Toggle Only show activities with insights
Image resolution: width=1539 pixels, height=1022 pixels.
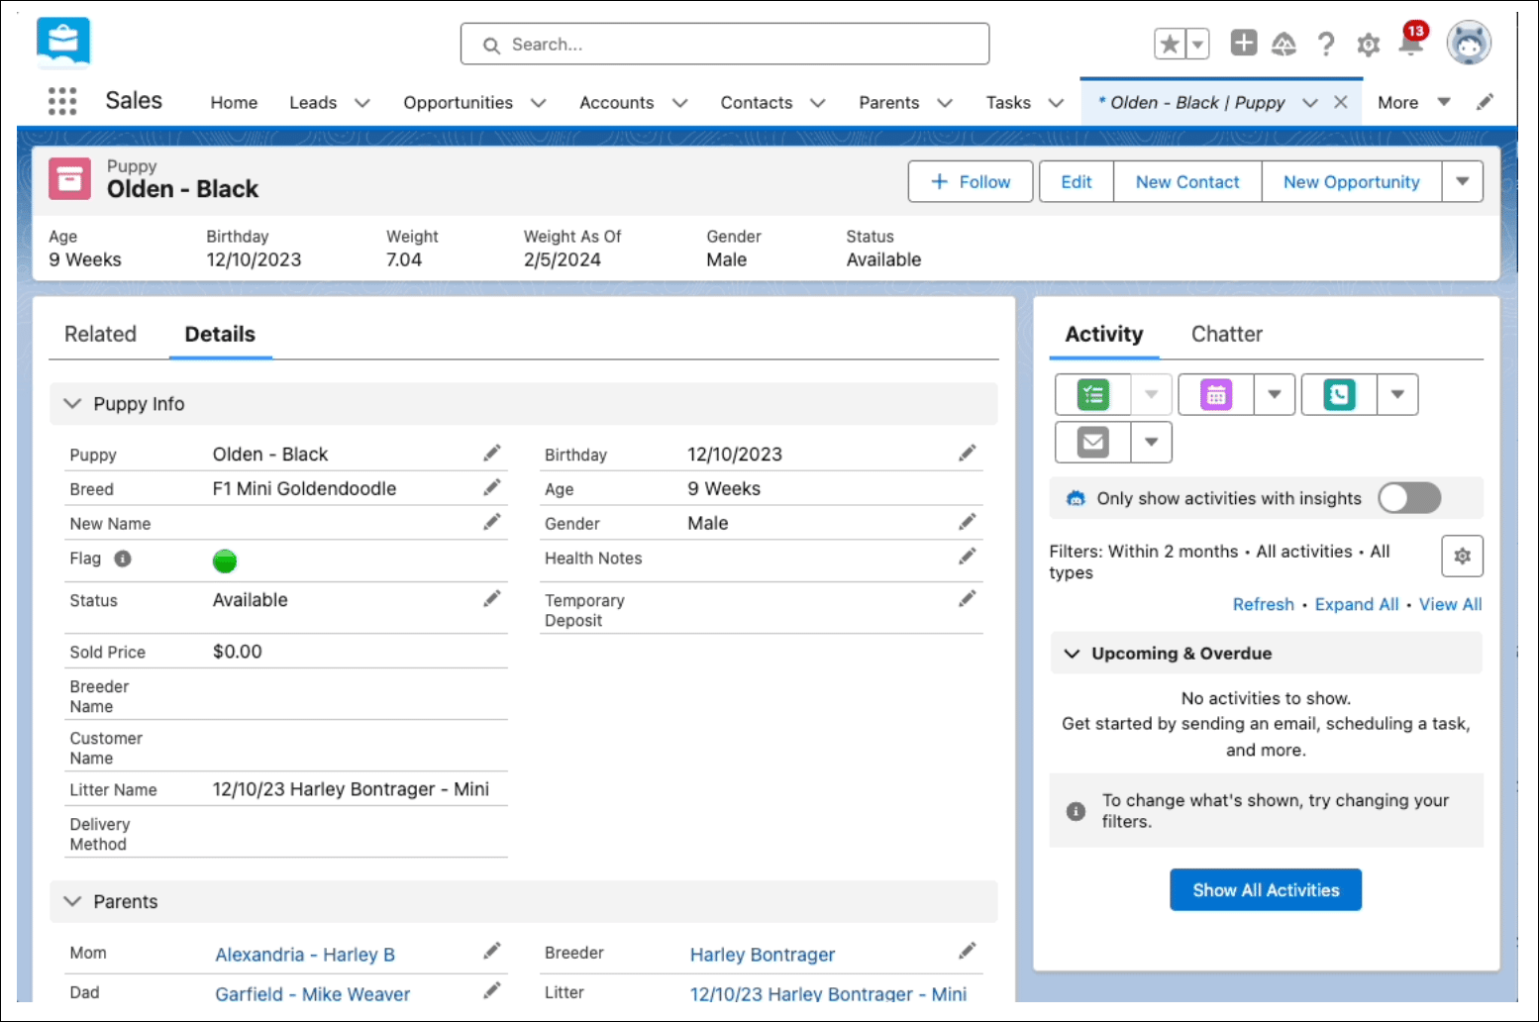click(x=1409, y=498)
